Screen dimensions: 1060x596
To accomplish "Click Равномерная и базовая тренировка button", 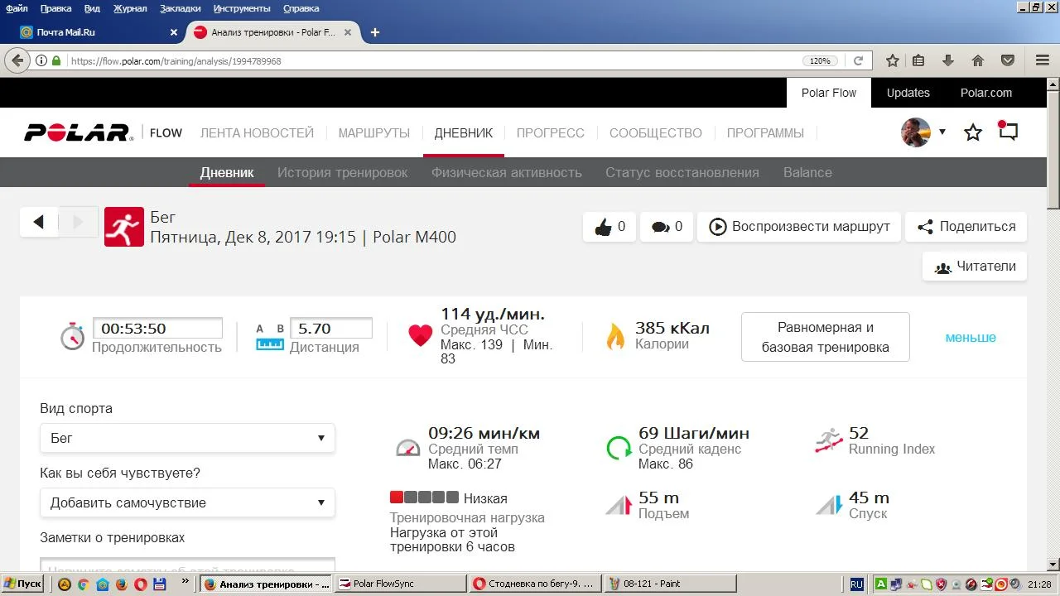I will click(826, 337).
